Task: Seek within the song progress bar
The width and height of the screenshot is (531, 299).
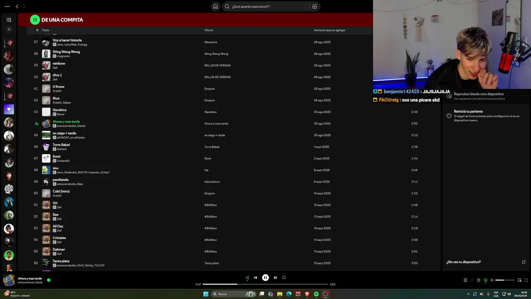Action: click(265, 284)
